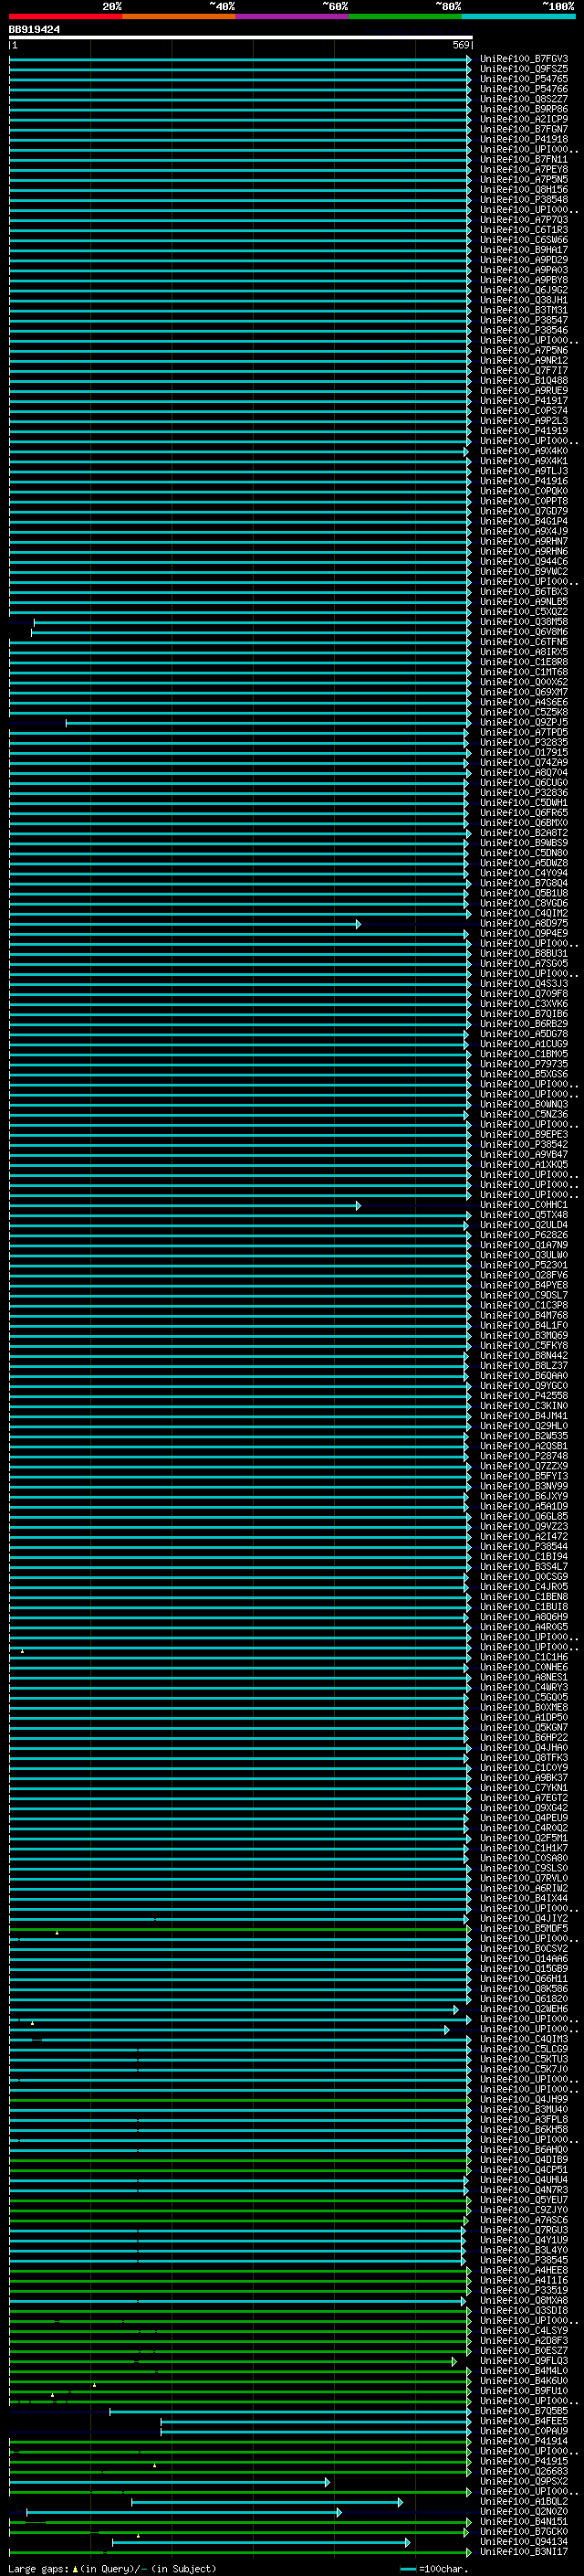584x2576 pixels.
Task: Open hit UniRef100_Q8S2Z7
Action: pyautogui.click(x=523, y=99)
